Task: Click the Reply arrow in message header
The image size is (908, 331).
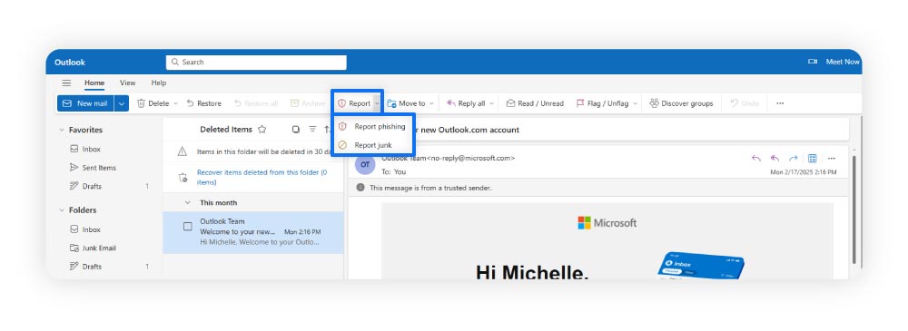Action: [755, 158]
